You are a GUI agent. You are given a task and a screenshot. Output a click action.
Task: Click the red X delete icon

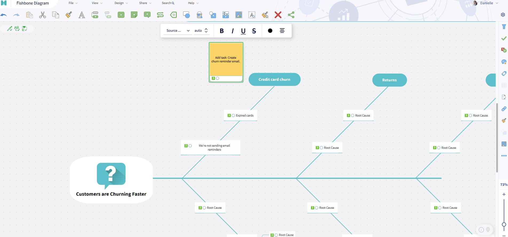pyautogui.click(x=278, y=15)
